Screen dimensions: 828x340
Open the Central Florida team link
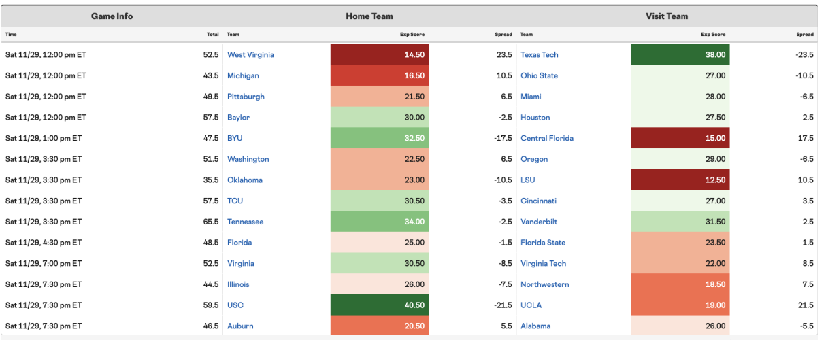[x=547, y=138]
